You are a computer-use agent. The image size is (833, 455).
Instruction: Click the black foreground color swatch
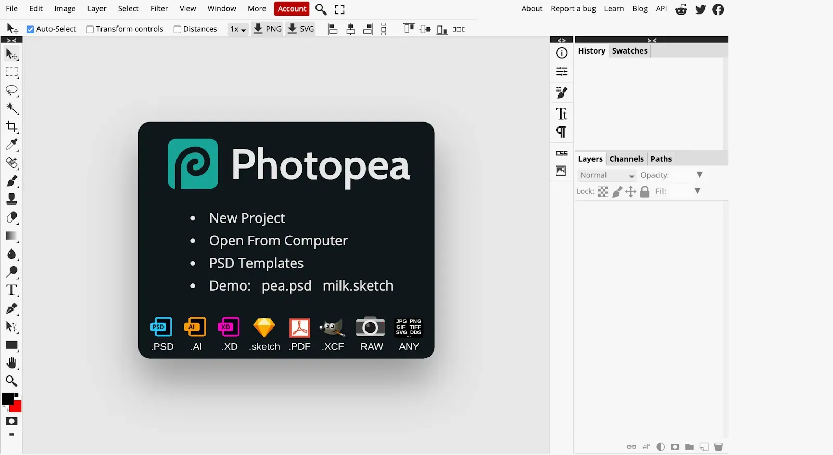[7, 399]
